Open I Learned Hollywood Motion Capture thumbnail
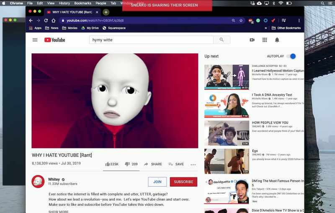 tap(227, 77)
